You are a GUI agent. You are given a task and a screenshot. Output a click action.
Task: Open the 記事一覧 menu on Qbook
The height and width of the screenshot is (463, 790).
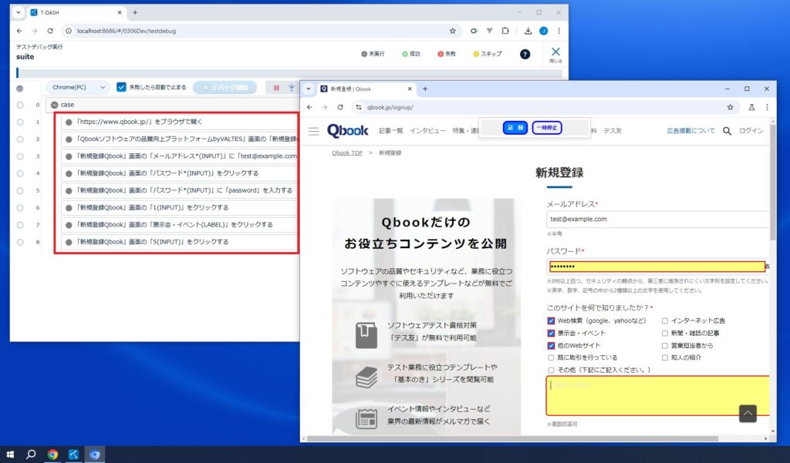point(391,131)
